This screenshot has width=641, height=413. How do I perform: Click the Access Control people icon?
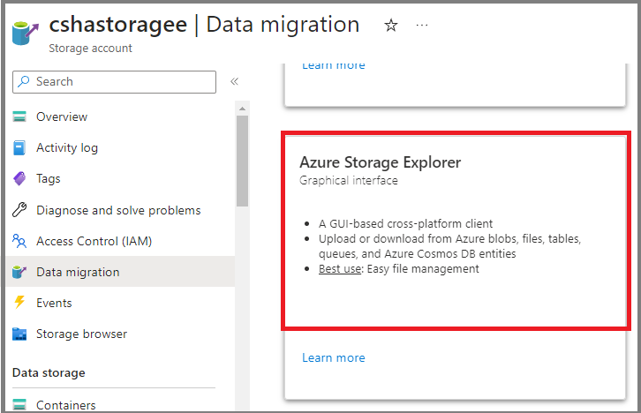tap(19, 241)
